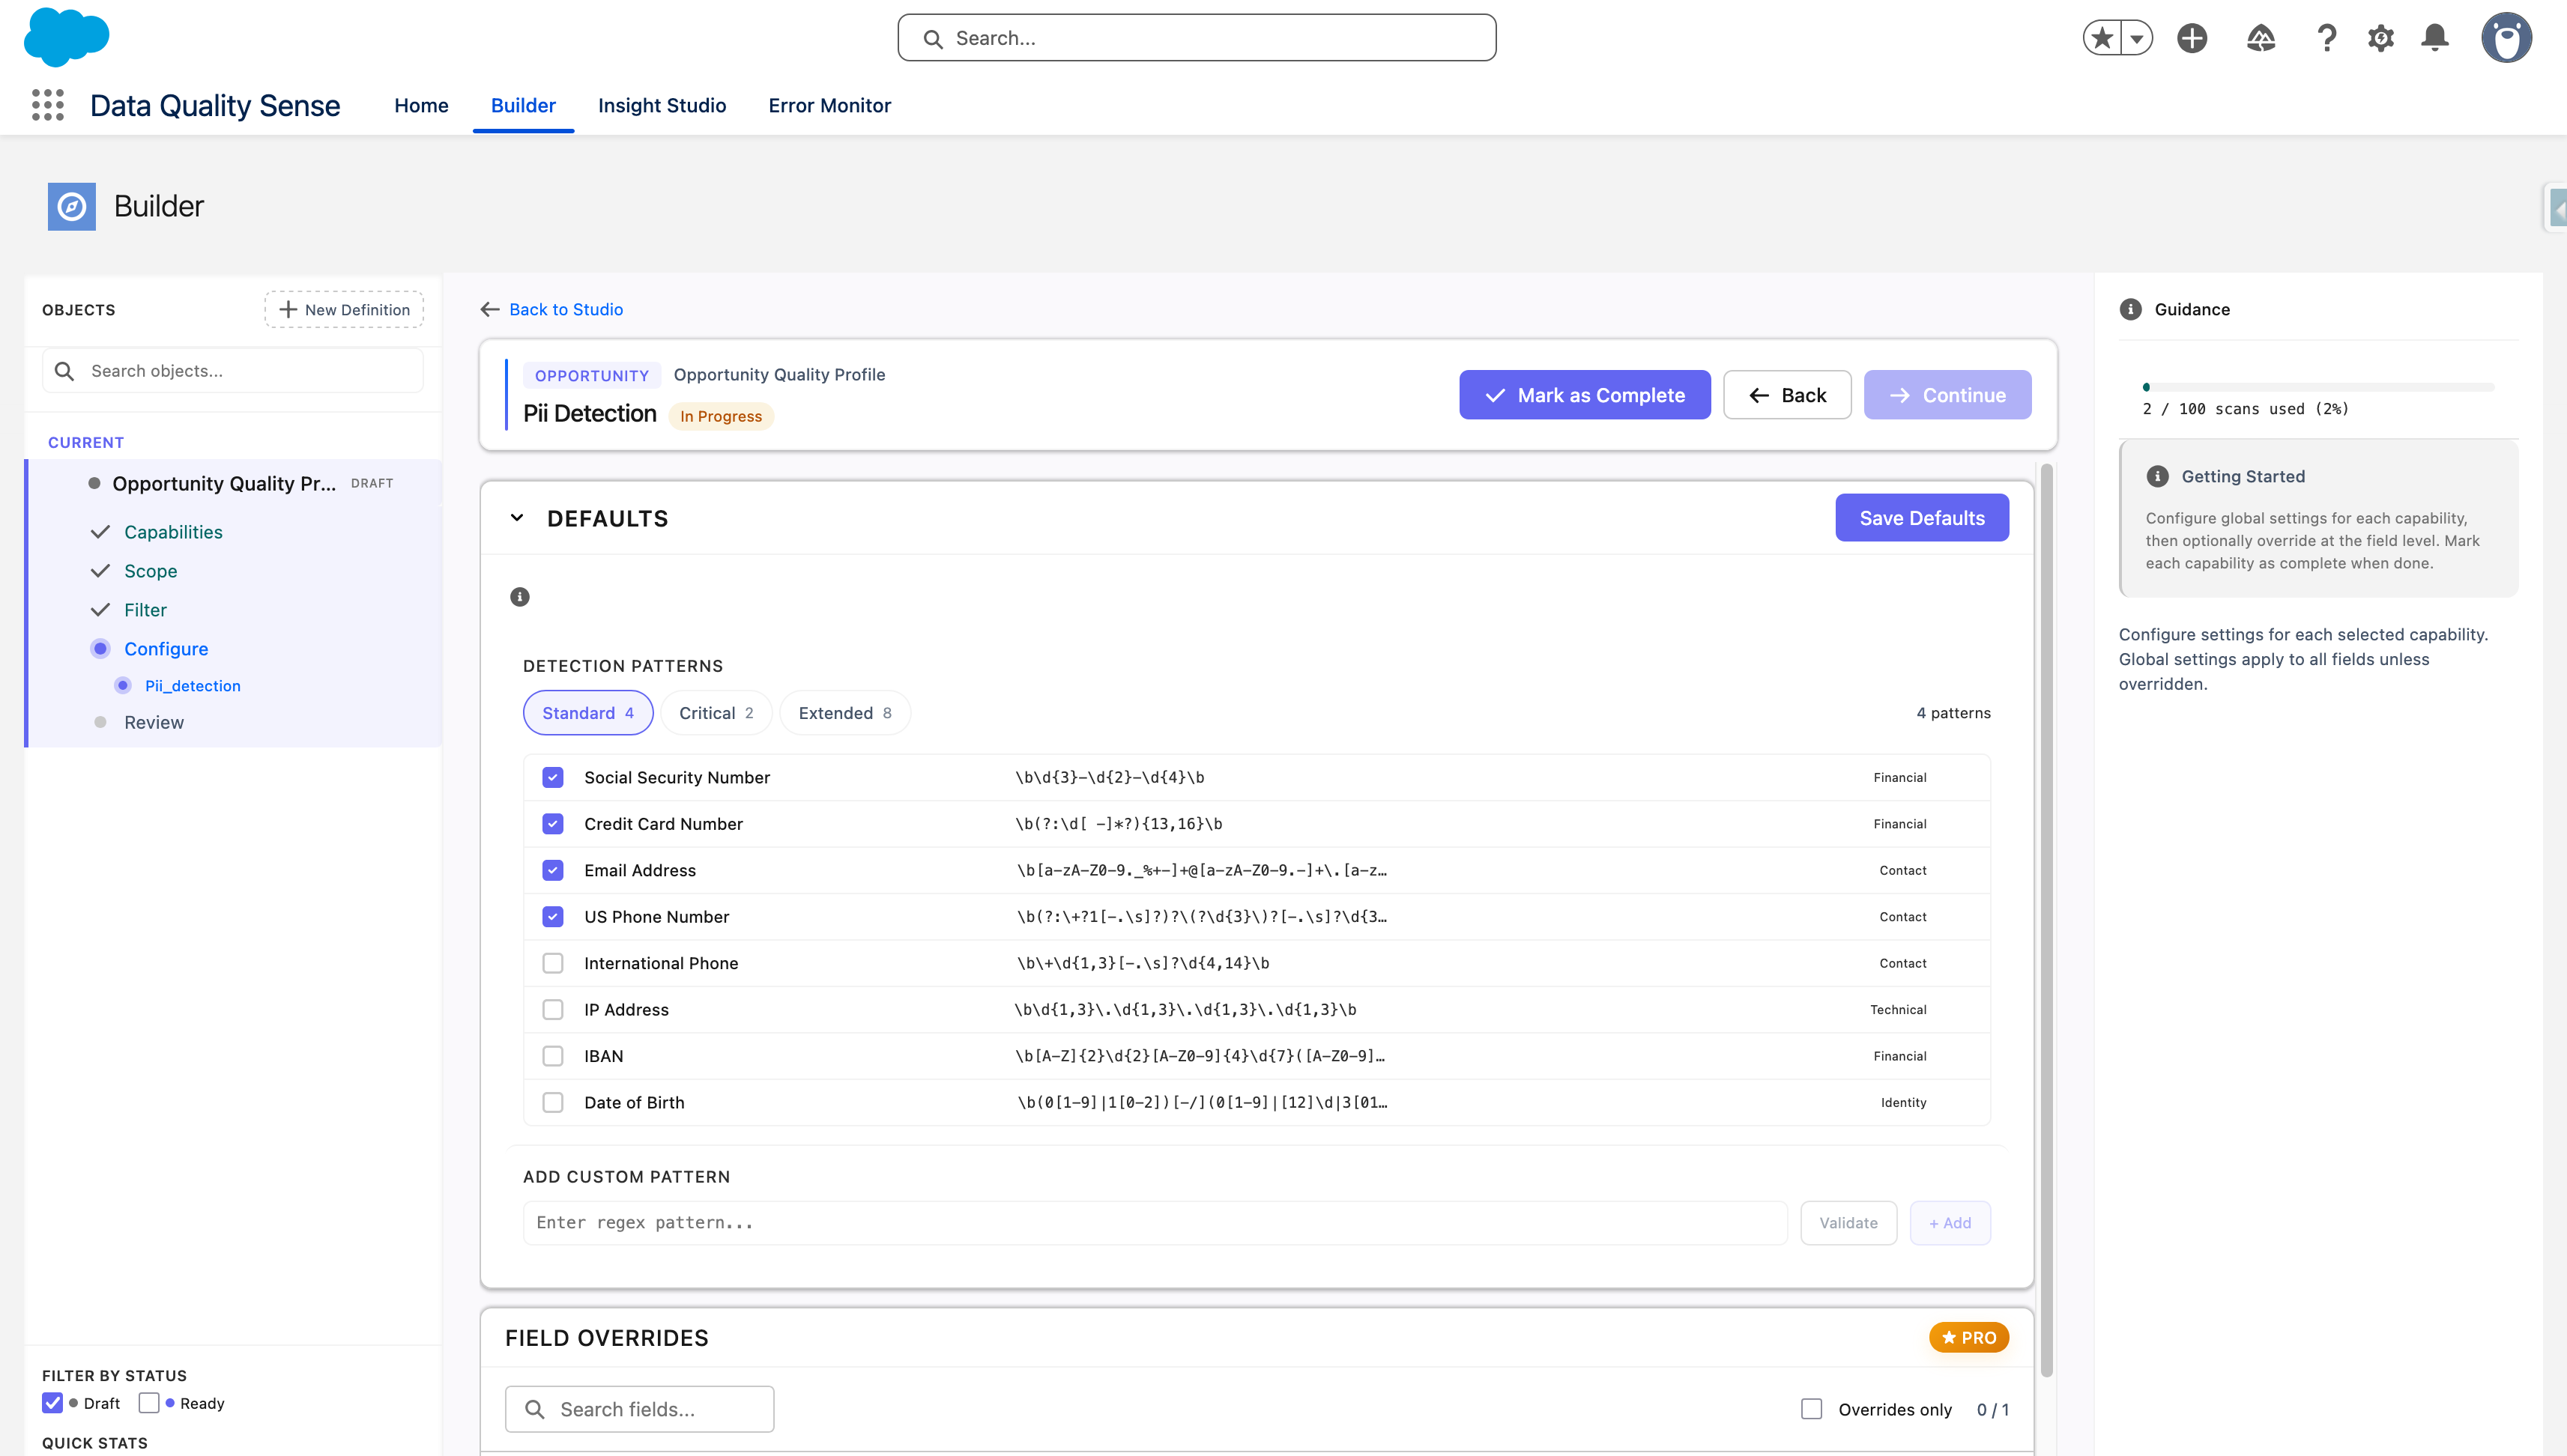Click the favorites star icon

coord(2102,38)
